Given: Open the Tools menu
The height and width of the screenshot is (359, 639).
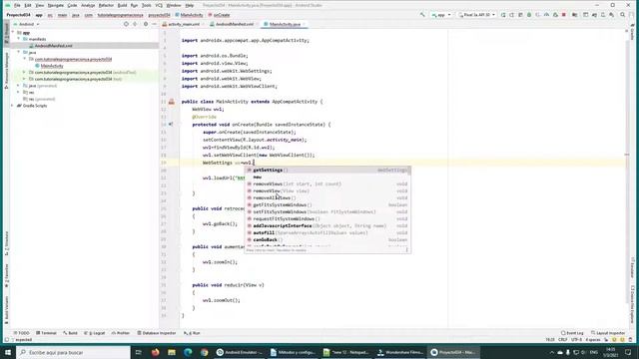Looking at the screenshot, I should [x=147, y=5].
